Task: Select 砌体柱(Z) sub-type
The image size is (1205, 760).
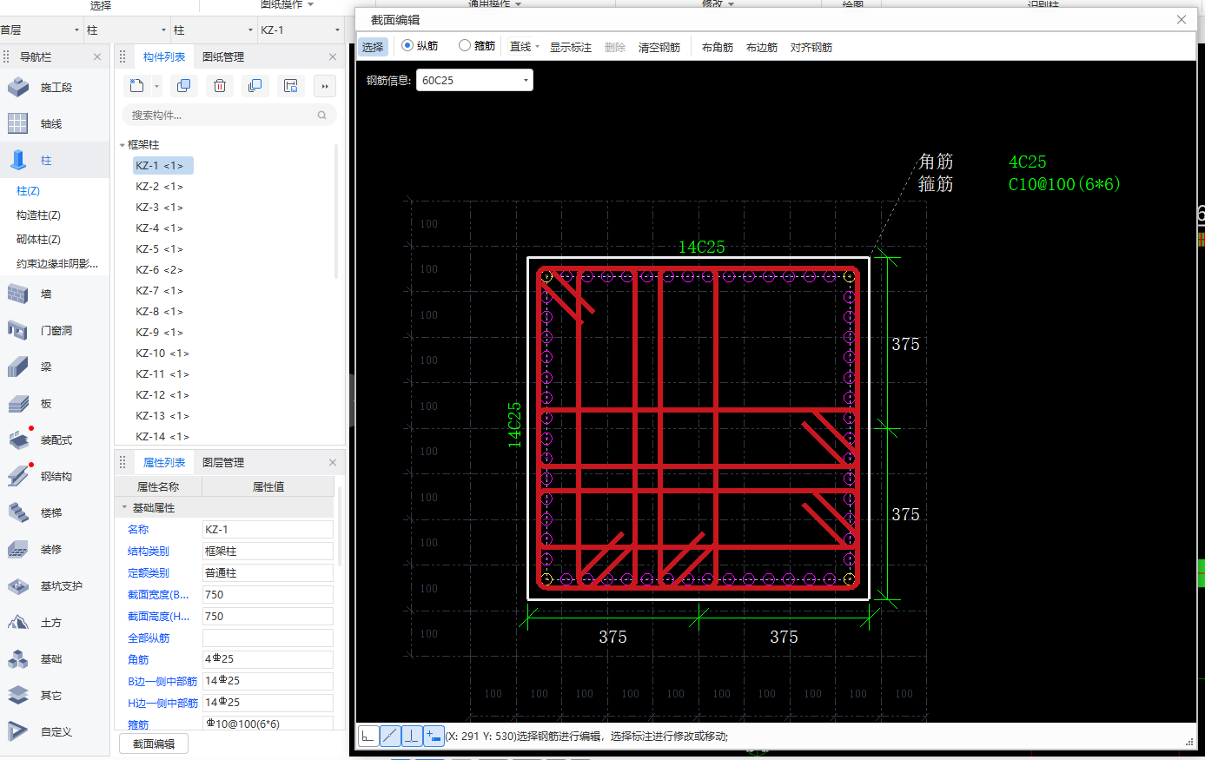Action: tap(38, 239)
